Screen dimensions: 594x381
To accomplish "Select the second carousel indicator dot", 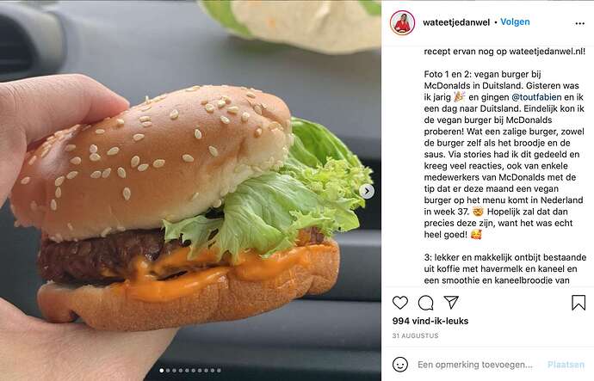I will coord(168,371).
